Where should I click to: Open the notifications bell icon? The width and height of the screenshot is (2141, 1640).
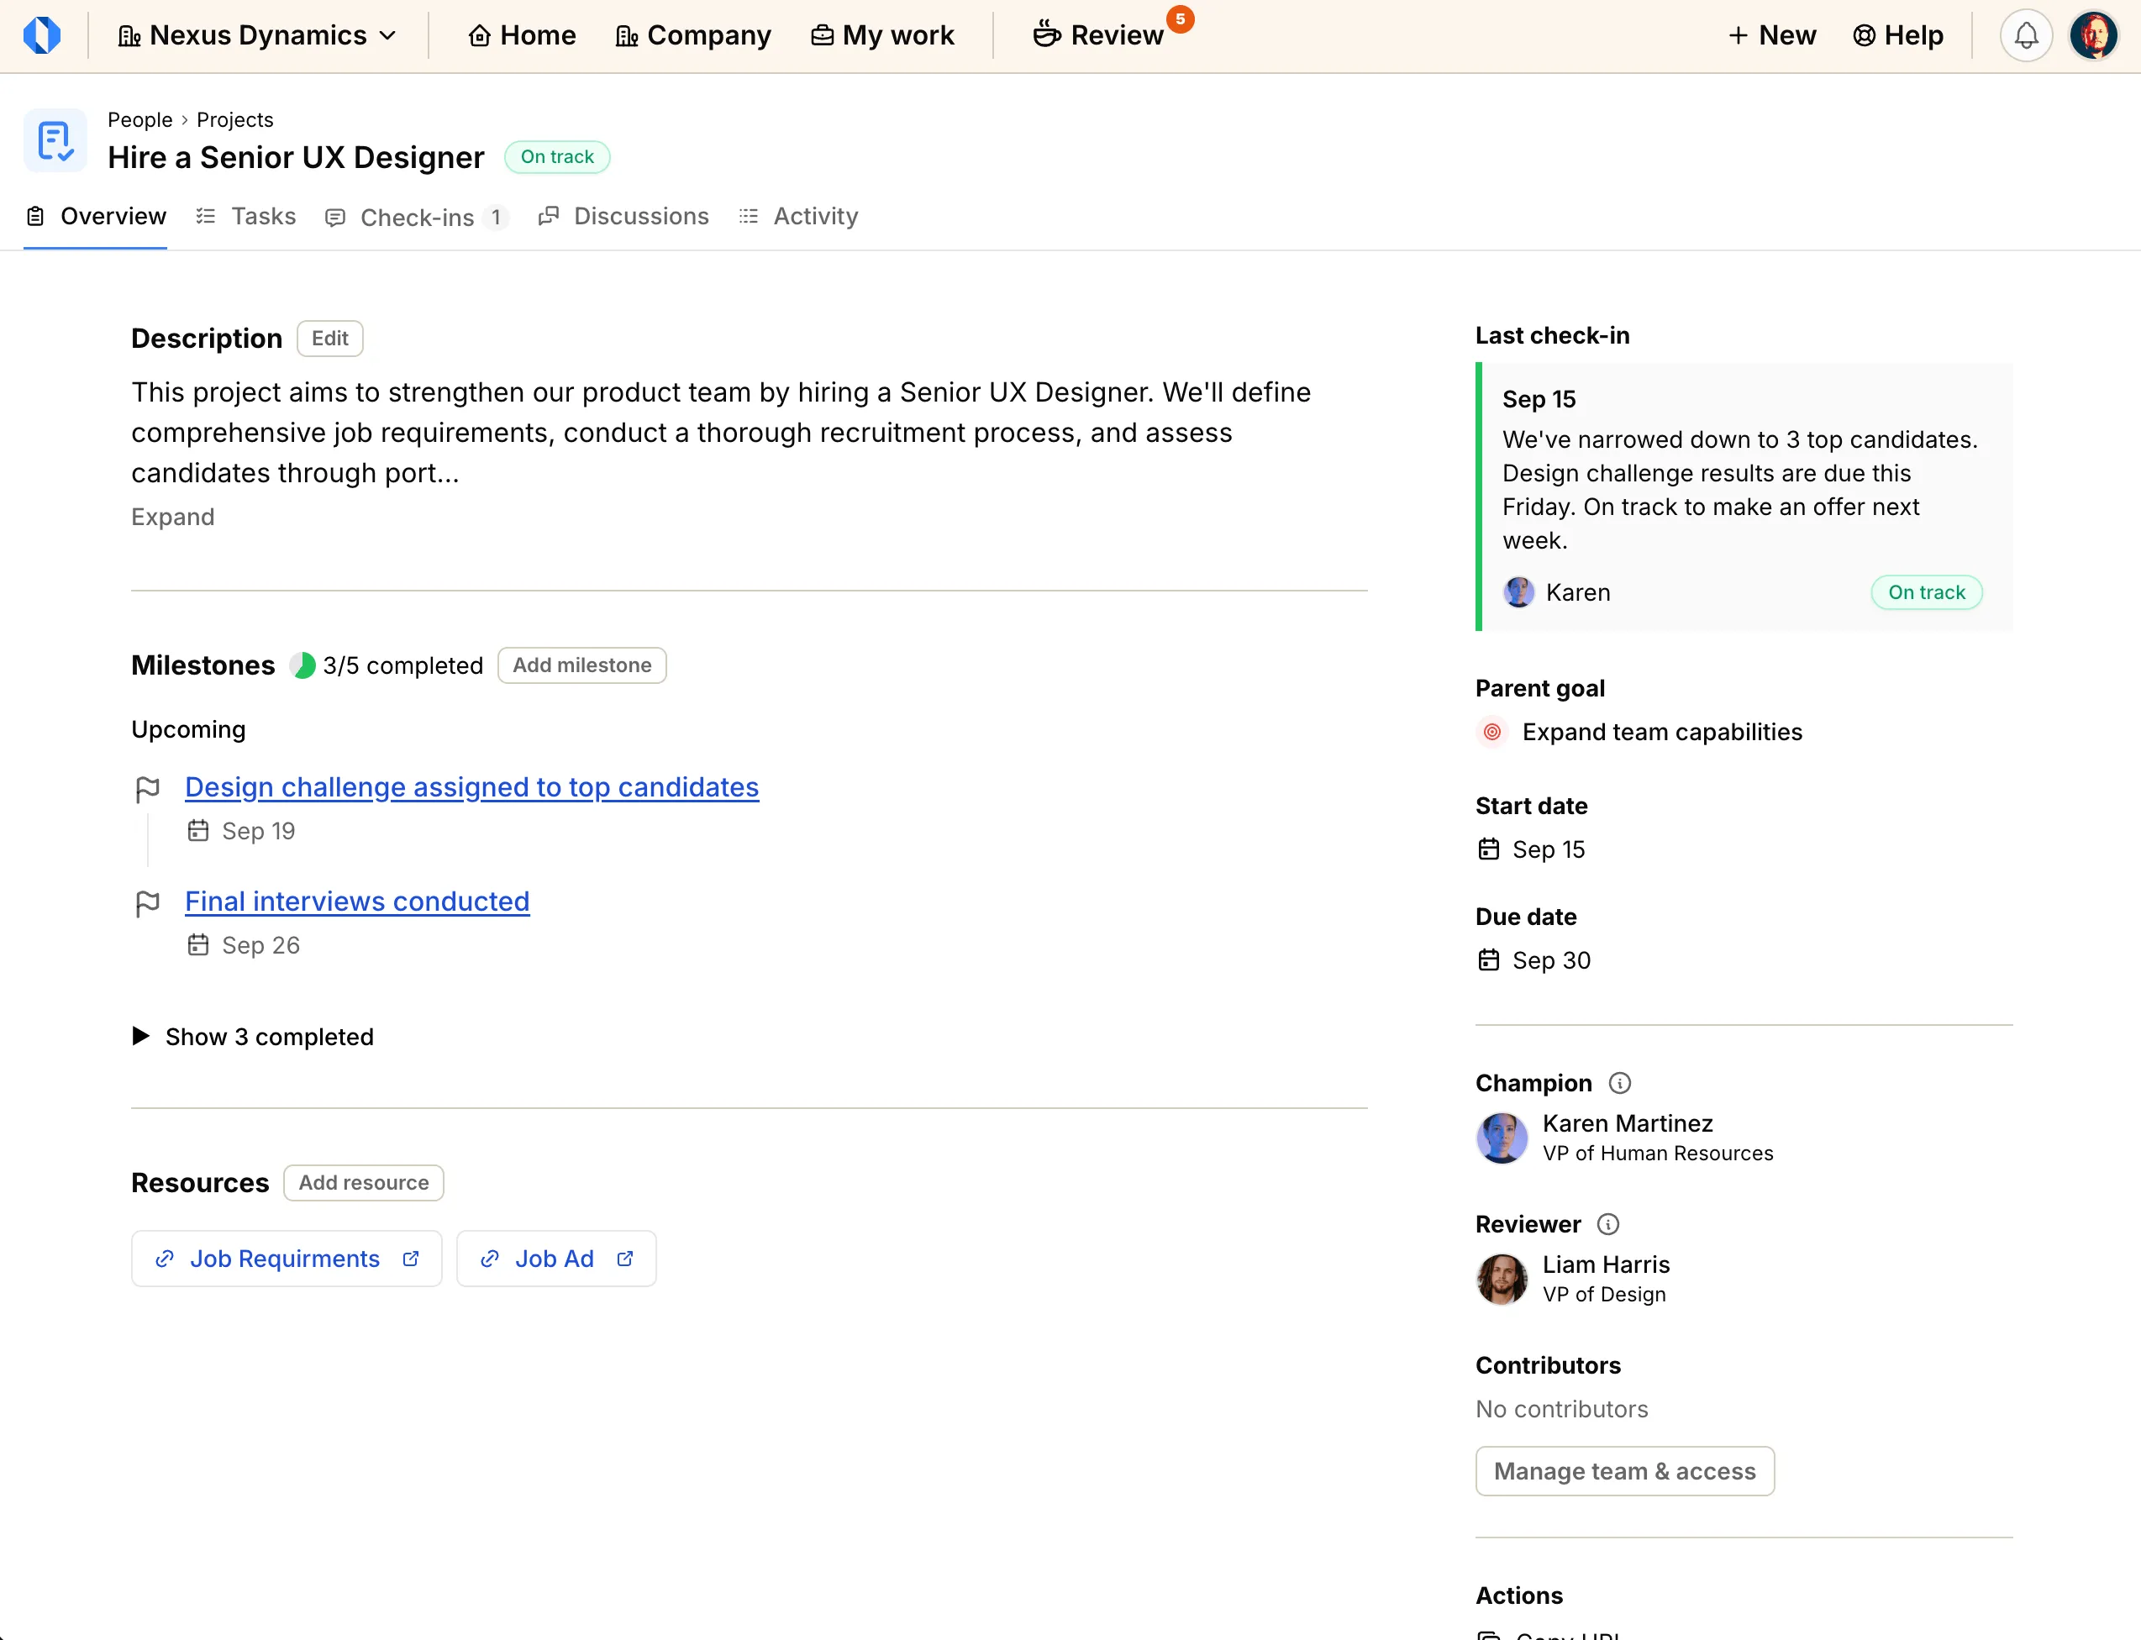pos(2026,35)
